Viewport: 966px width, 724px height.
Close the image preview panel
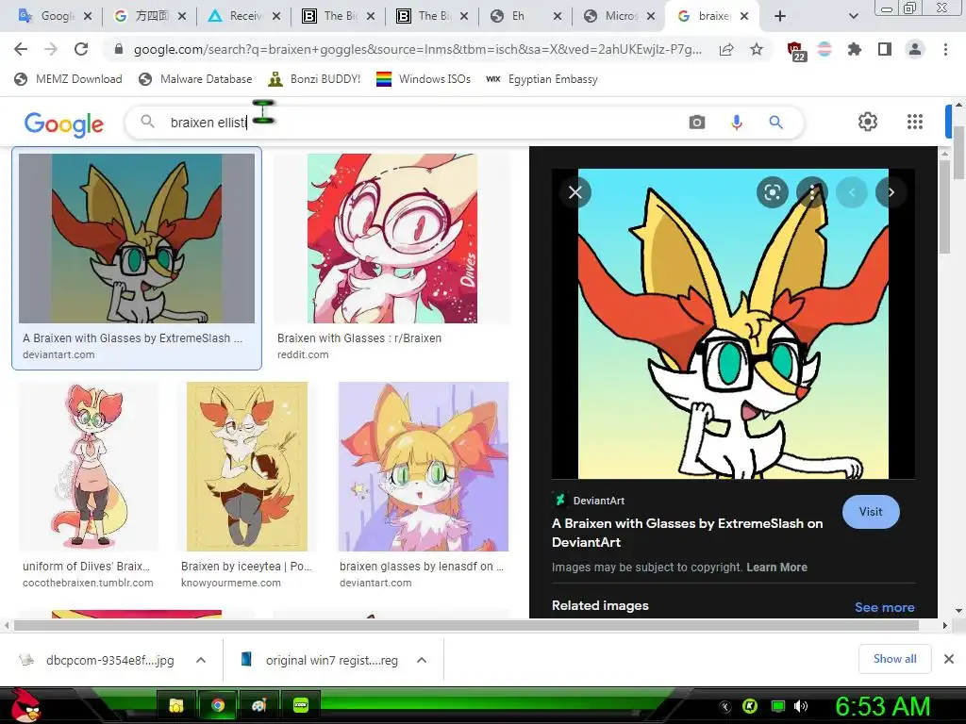click(575, 192)
